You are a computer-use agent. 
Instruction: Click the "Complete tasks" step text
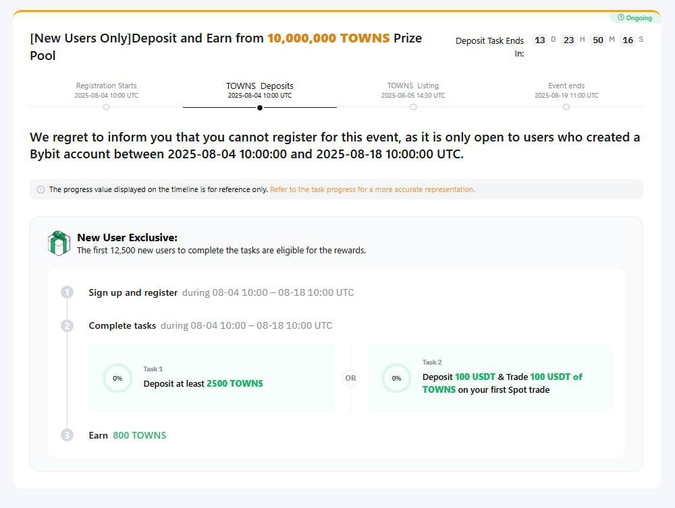click(122, 326)
